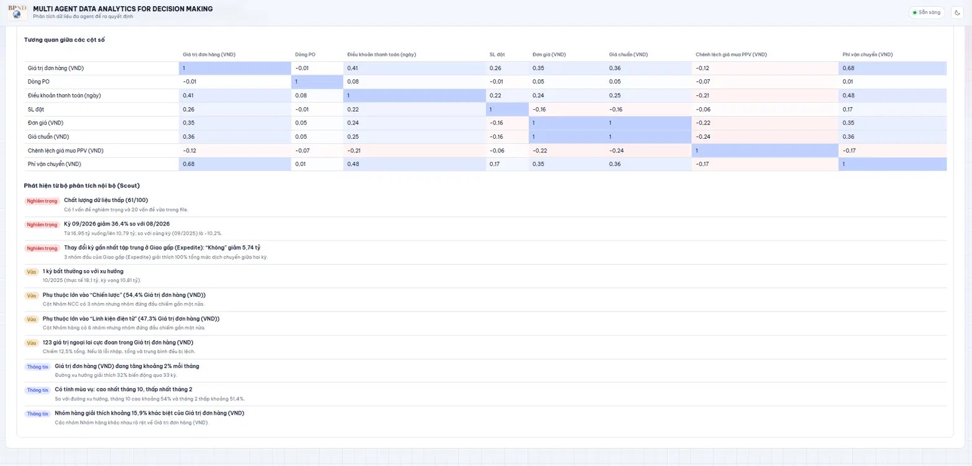The image size is (972, 466).
Task: Click the SL đặt row label
Action: pyautogui.click(x=36, y=110)
